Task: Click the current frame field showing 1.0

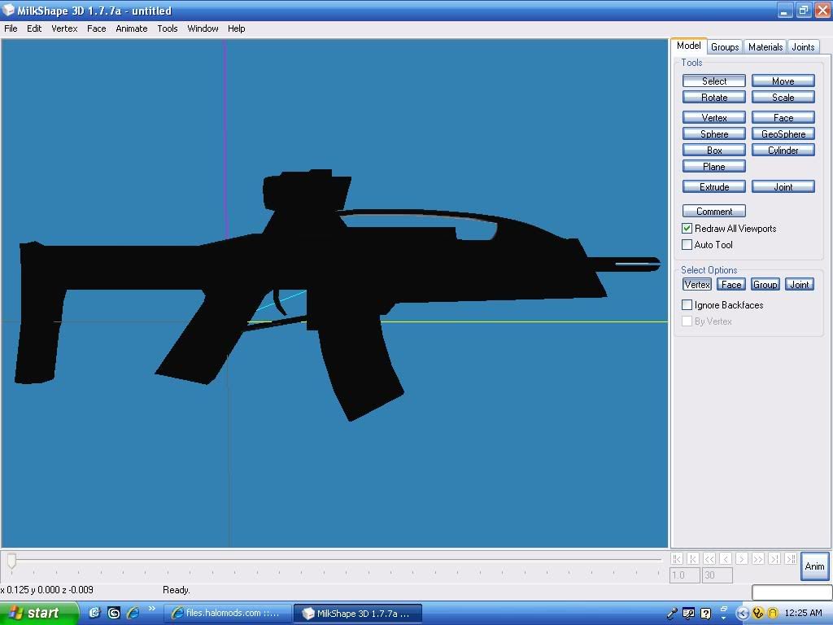Action: pos(684,575)
